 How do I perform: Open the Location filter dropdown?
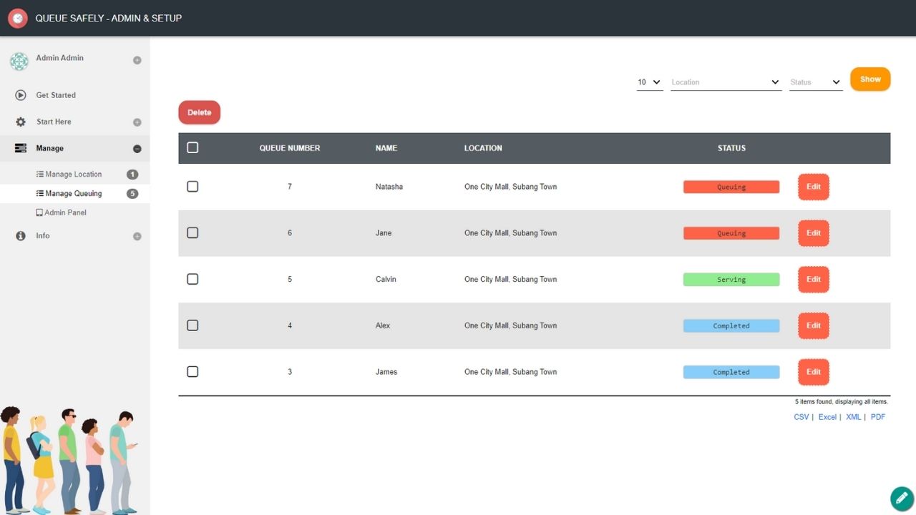(725, 82)
